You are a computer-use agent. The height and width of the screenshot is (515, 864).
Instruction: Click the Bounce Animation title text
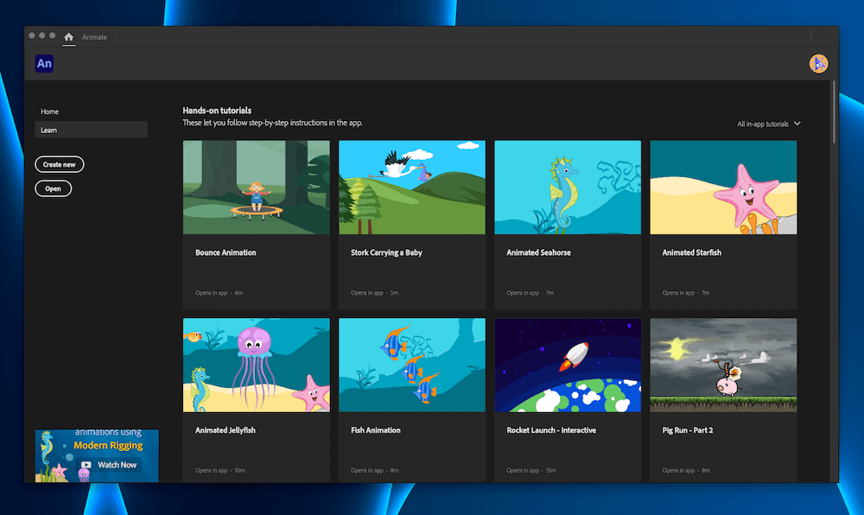226,252
